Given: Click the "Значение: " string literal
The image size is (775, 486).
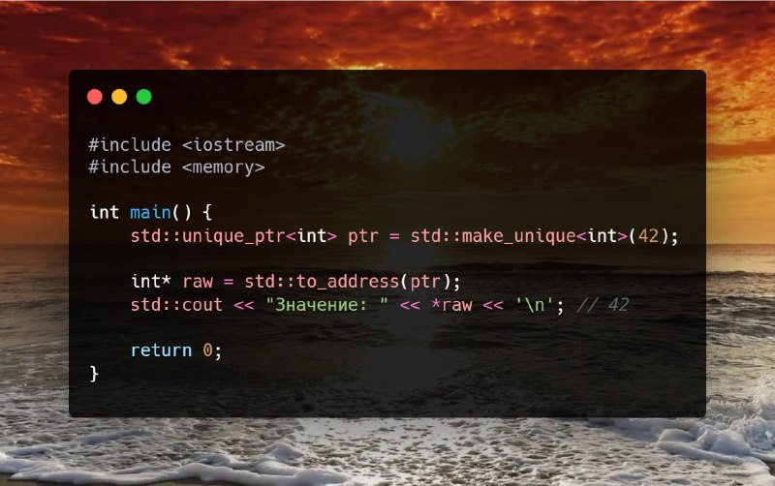Looking at the screenshot, I should pyautogui.click(x=326, y=305).
